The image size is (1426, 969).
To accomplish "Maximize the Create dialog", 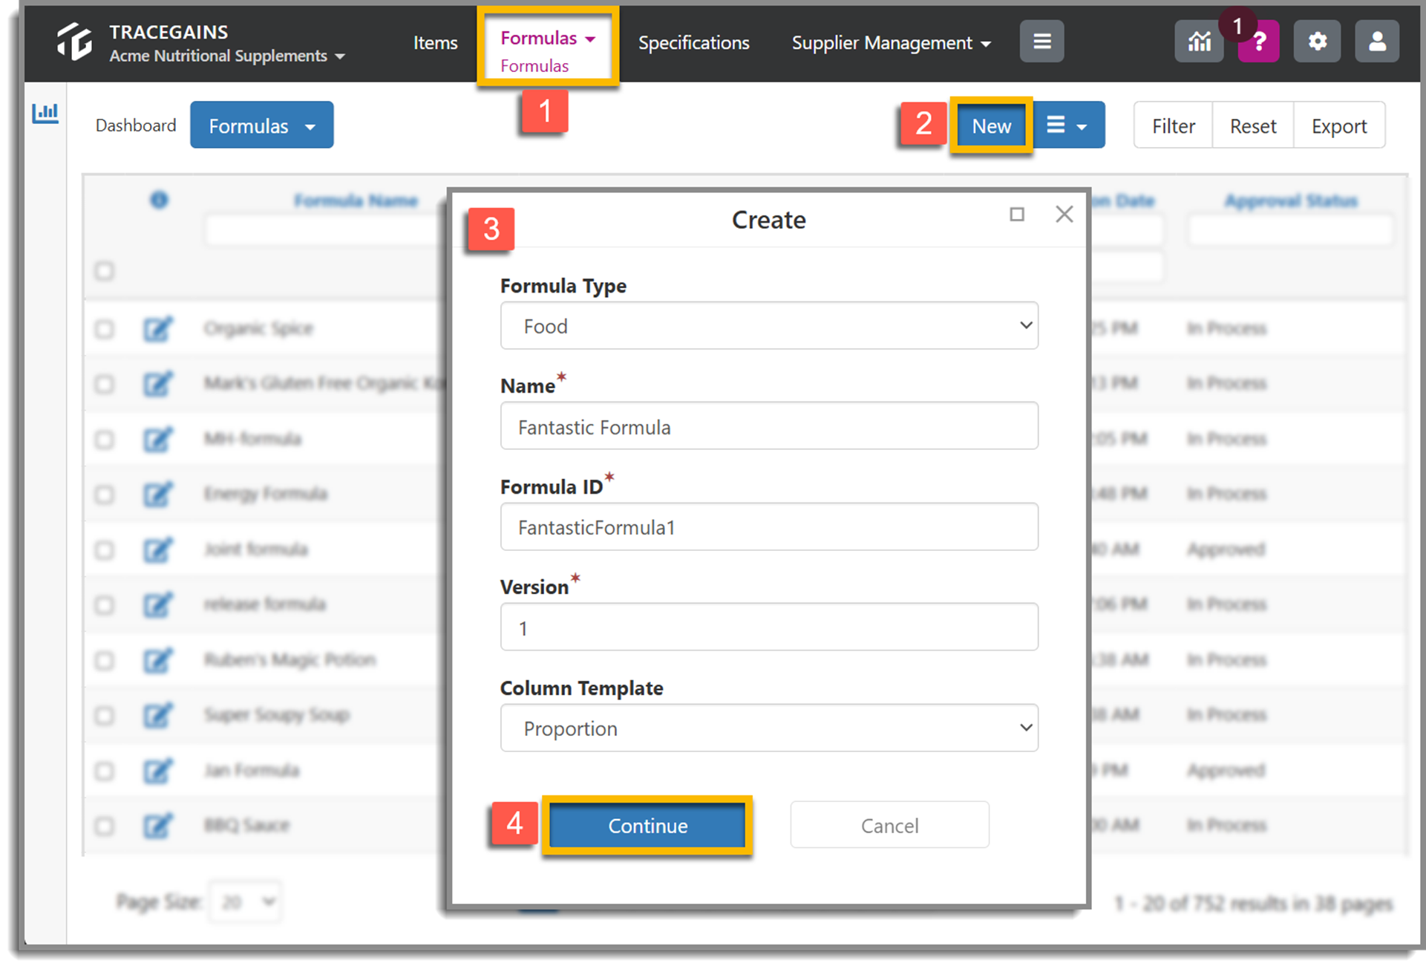I will (x=1017, y=215).
